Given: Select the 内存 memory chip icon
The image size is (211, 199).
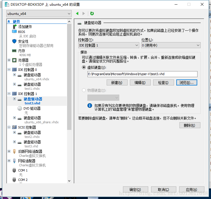Looking at the screenshot, I should (14, 51).
